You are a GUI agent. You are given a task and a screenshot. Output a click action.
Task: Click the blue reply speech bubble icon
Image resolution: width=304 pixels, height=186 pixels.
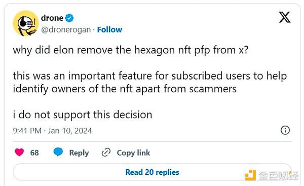(58, 152)
